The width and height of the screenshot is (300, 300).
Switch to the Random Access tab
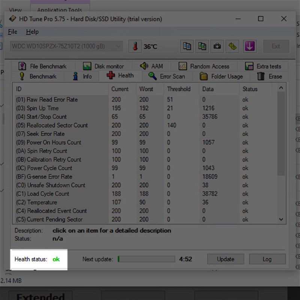[x=204, y=66]
